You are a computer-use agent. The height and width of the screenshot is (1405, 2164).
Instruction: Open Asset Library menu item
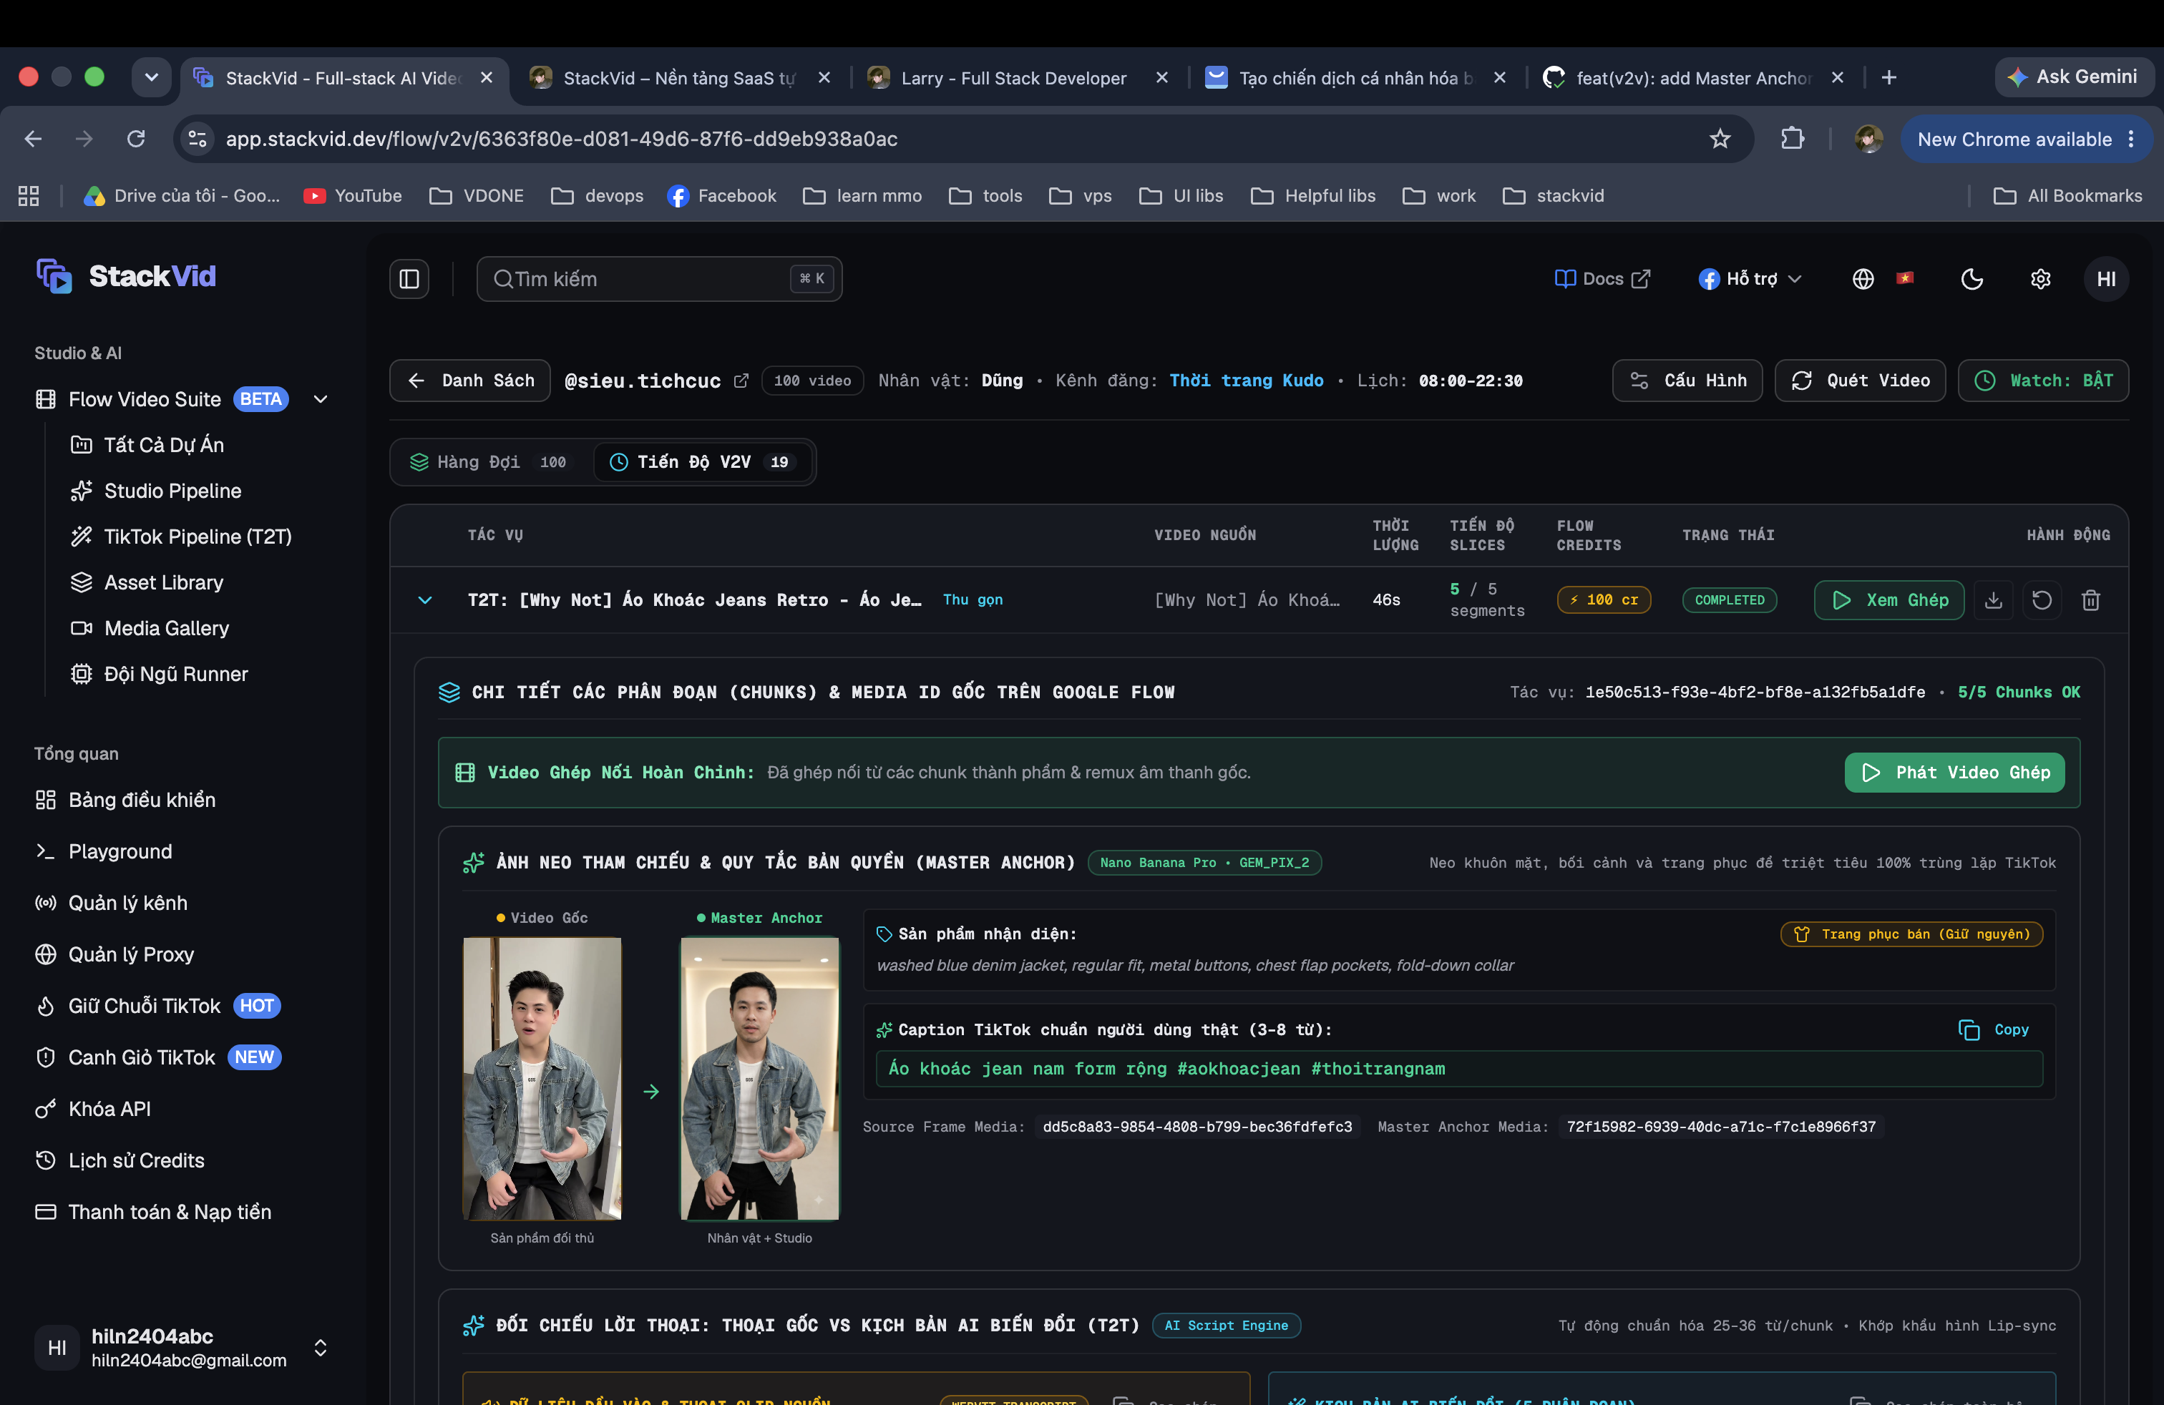coord(164,582)
